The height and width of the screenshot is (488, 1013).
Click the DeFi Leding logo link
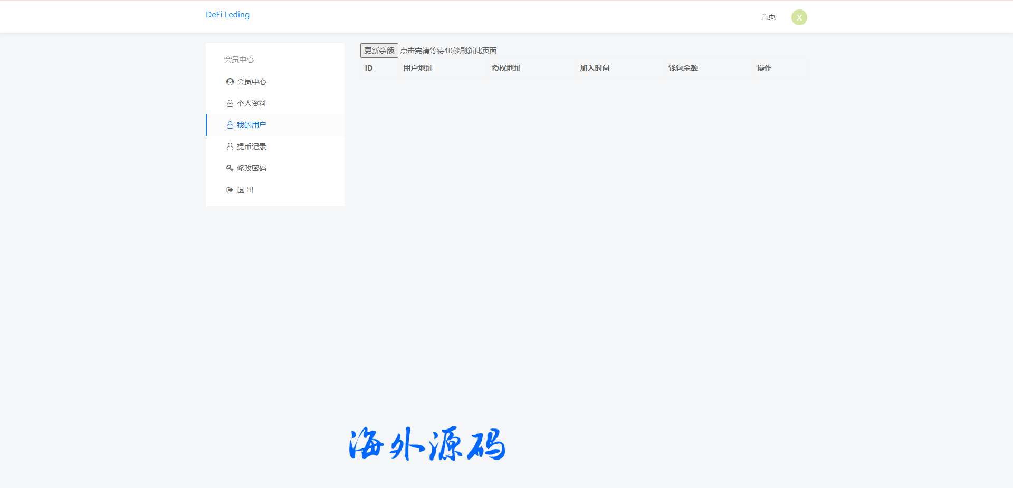[x=227, y=15]
